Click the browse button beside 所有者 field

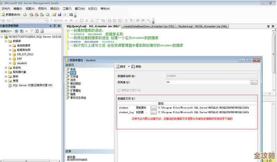point(254,82)
